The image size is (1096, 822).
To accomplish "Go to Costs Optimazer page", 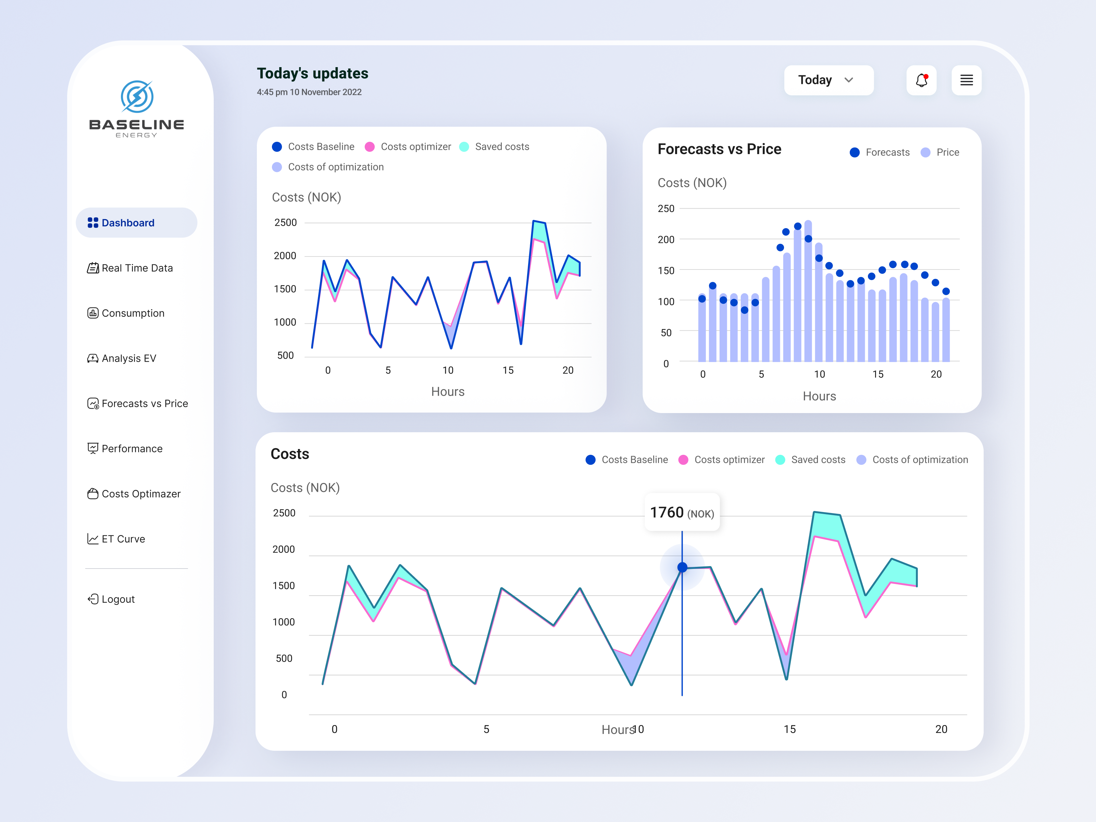I will (x=141, y=494).
